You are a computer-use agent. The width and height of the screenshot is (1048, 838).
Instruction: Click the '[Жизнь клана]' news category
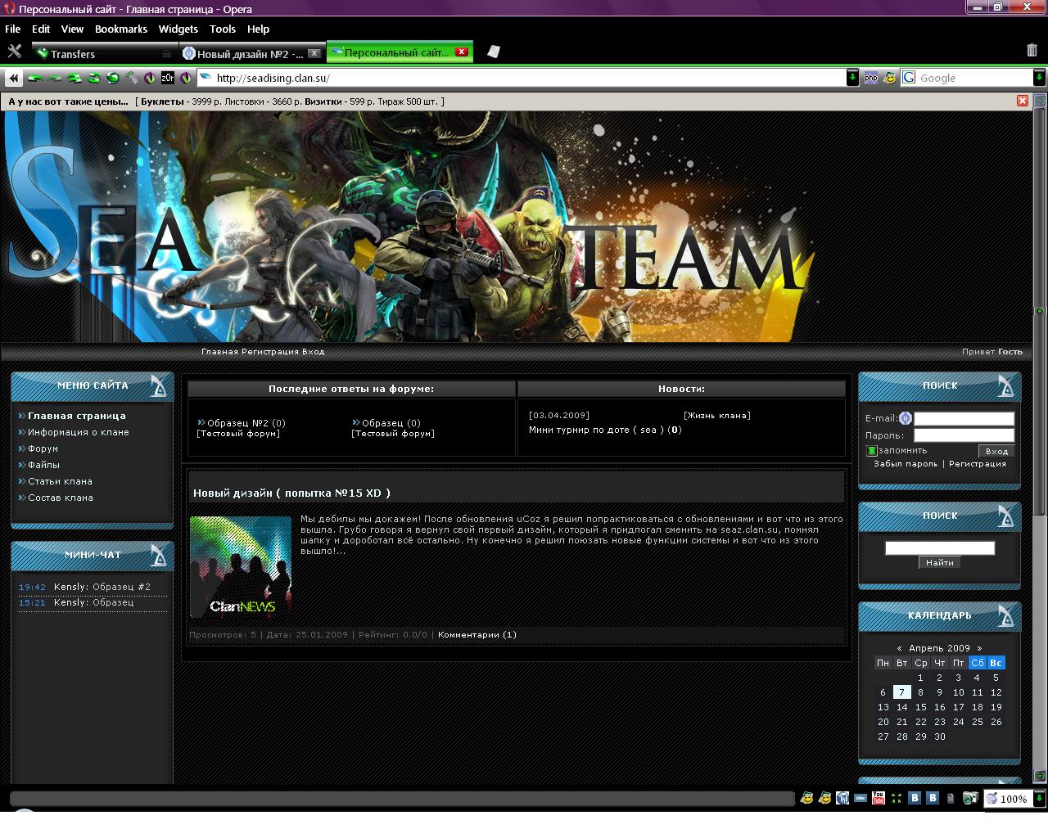point(717,416)
